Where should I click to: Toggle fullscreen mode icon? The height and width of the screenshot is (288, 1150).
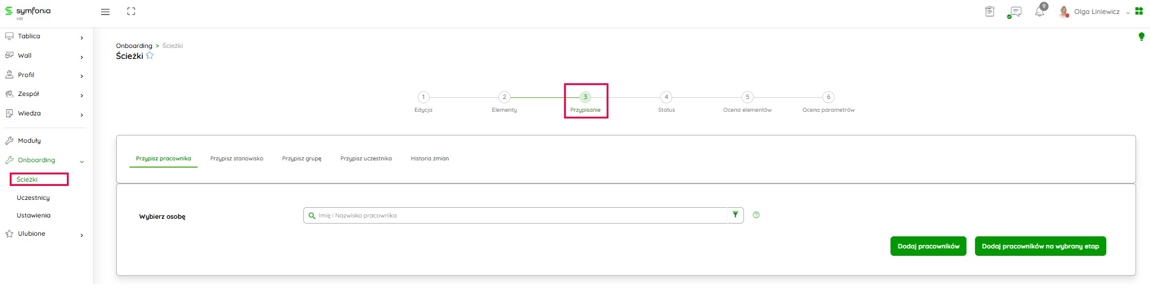[x=131, y=12]
